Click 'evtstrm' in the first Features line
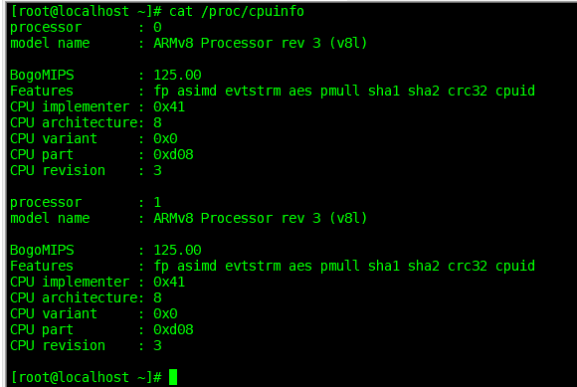Image resolution: width=577 pixels, height=387 pixels. 253,91
